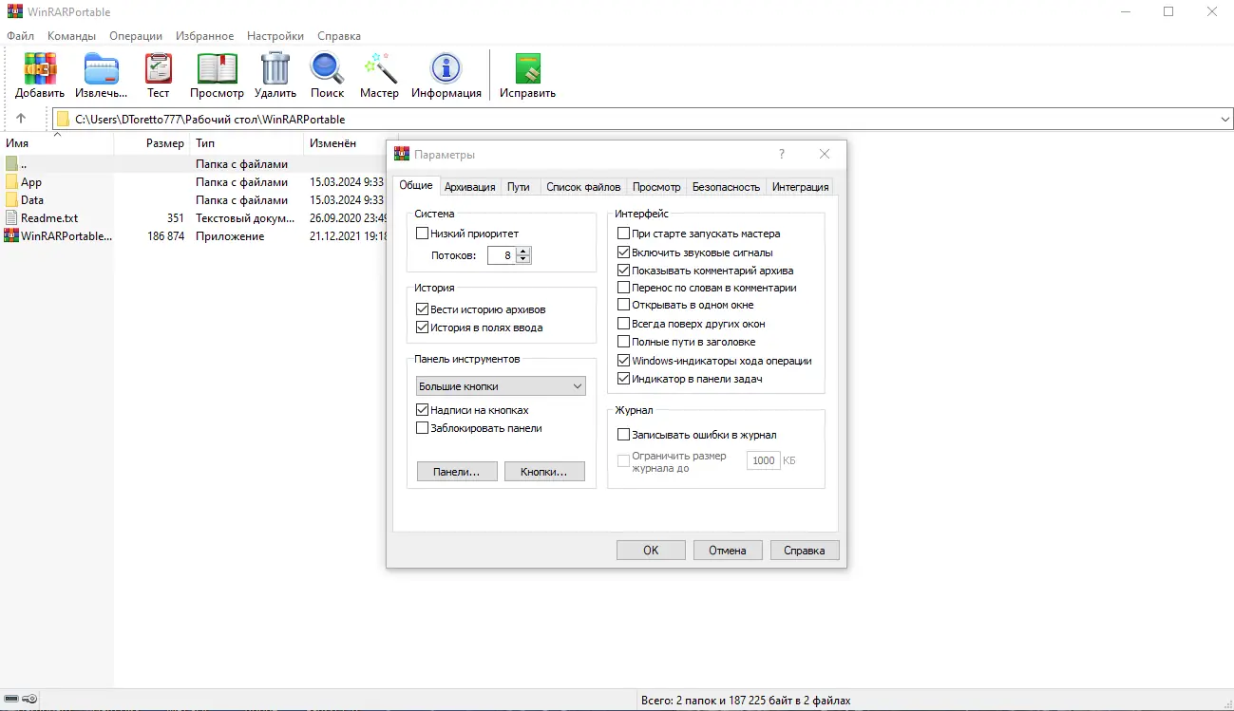
Task: Sort files by Тип column header
Action: tap(247, 143)
